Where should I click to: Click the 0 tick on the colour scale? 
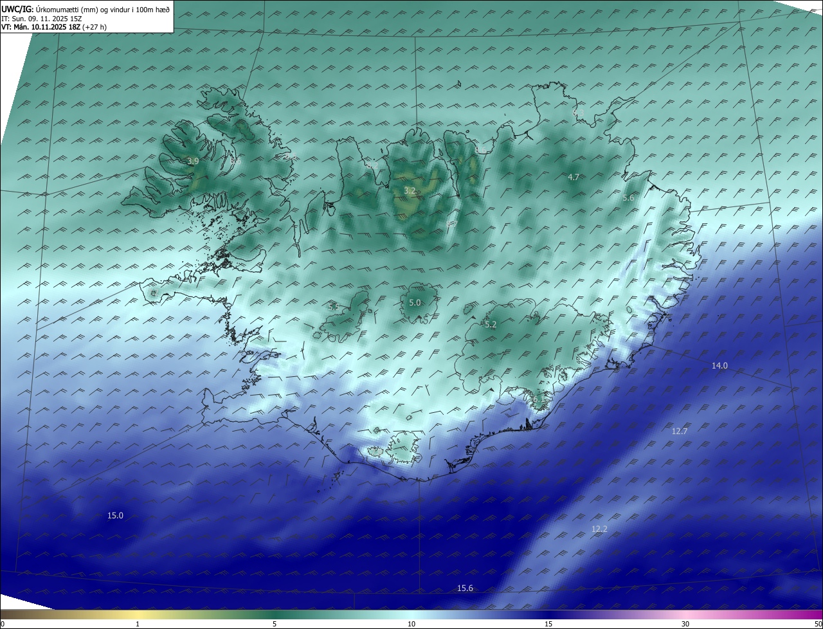3,624
